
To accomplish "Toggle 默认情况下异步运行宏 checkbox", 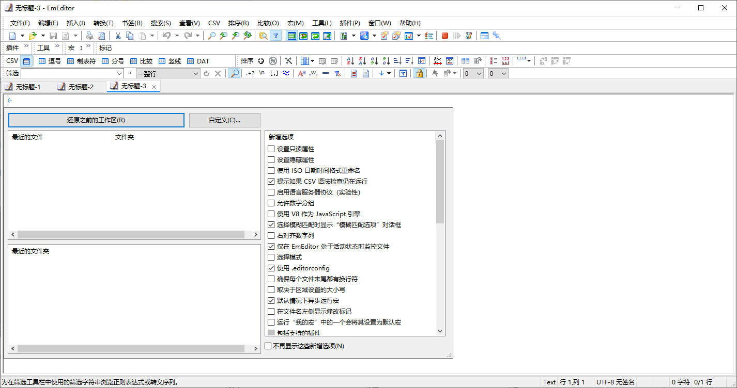I will coord(271,300).
